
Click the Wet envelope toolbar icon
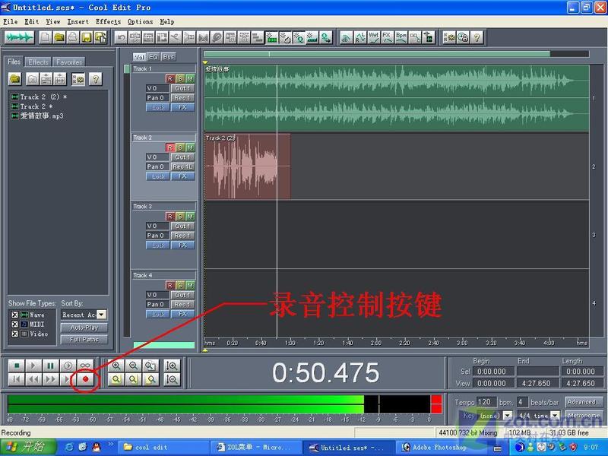point(373,37)
